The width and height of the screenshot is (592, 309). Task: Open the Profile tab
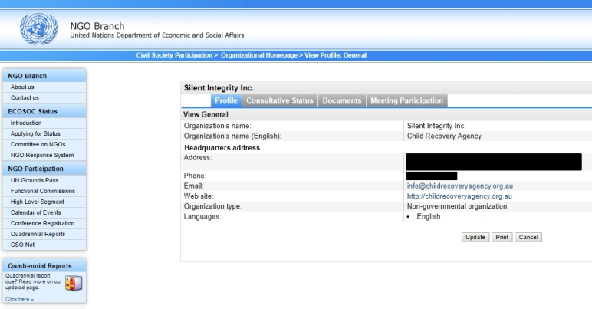point(225,100)
